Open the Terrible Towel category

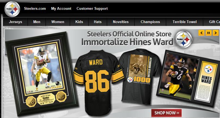(185, 22)
